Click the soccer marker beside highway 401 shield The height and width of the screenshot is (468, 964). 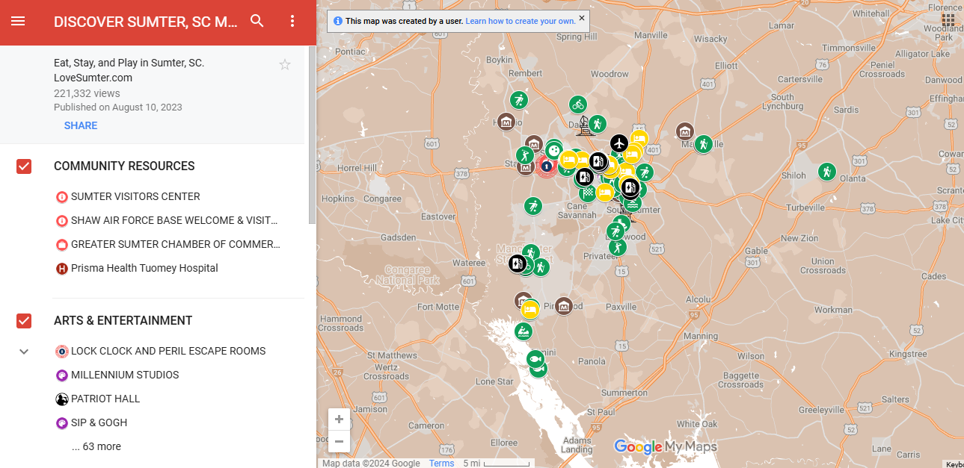coord(644,173)
